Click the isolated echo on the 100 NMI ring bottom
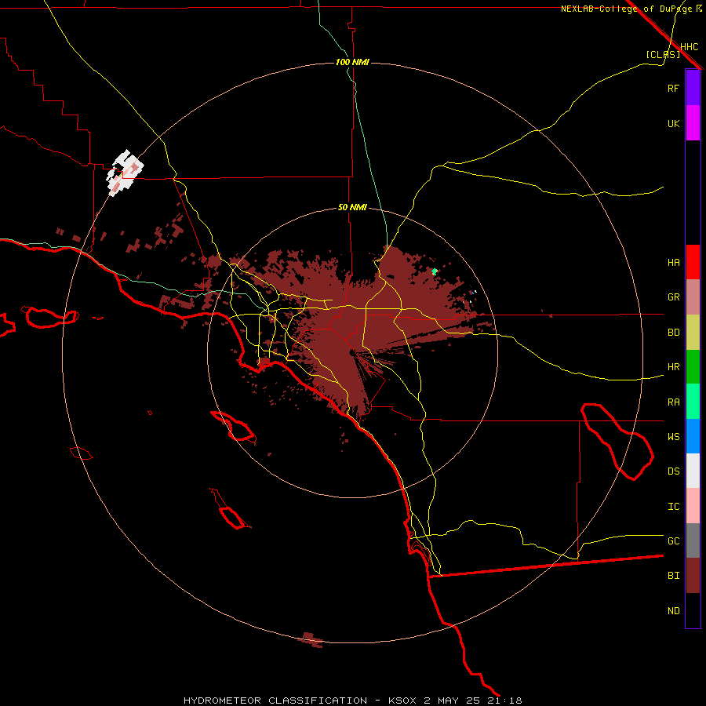 (311, 639)
